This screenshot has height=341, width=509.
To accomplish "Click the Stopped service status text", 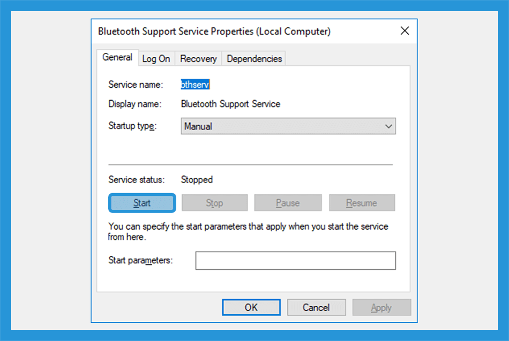I will [x=197, y=180].
